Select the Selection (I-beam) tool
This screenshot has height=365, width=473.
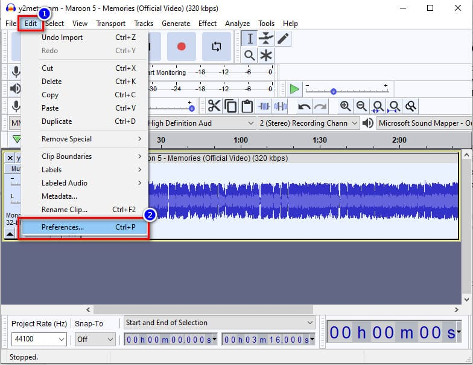coord(250,39)
